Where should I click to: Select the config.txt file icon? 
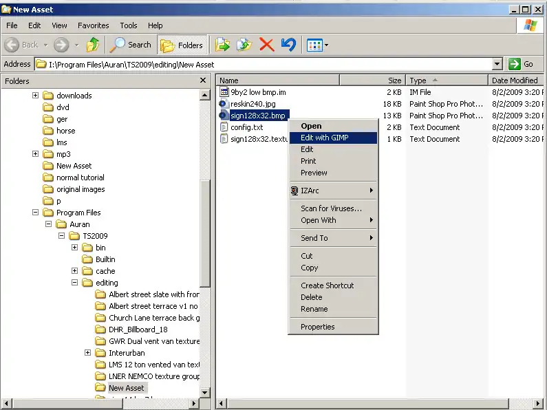click(224, 127)
